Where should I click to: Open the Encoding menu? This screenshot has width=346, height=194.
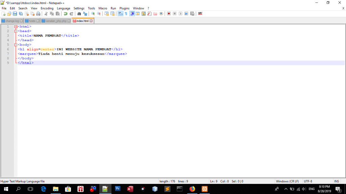(47, 8)
